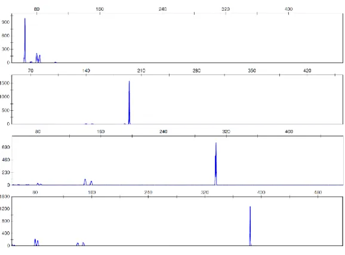The height and width of the screenshot is (255, 345).
Task: Click the x-axis label "350" in the second panel
Action: [252, 70]
